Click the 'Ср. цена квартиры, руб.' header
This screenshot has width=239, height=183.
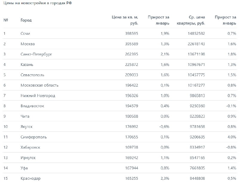click(x=191, y=20)
